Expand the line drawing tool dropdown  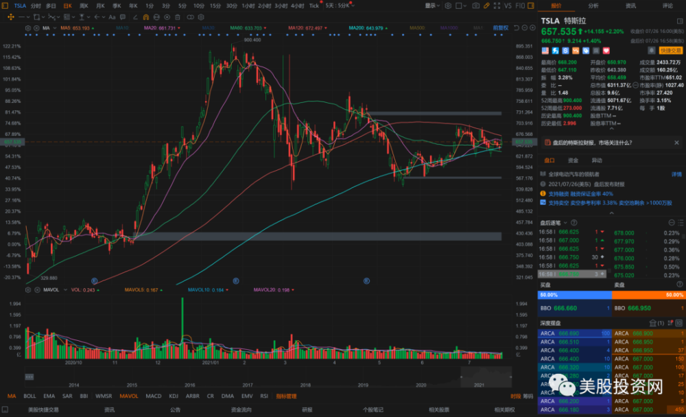point(28,18)
